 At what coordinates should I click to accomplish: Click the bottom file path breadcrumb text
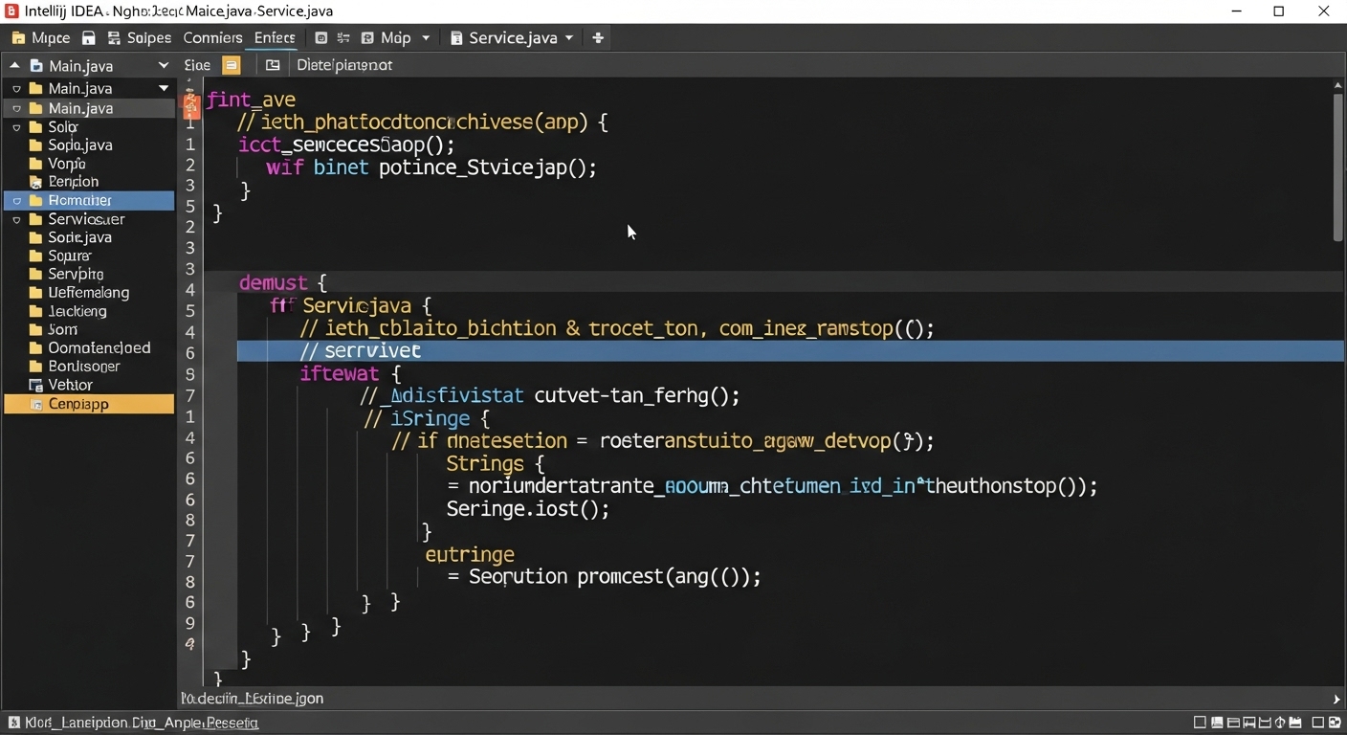click(253, 699)
